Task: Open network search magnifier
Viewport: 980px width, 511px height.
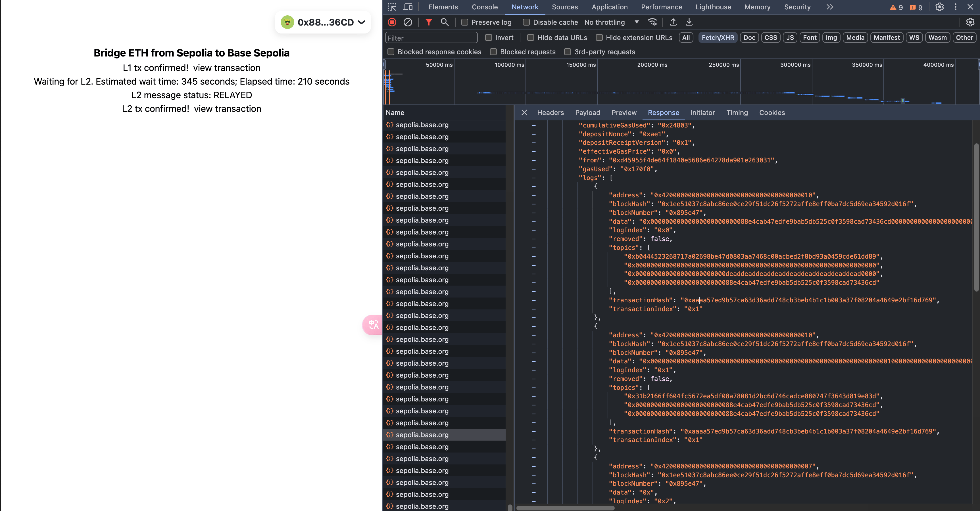Action: point(444,22)
